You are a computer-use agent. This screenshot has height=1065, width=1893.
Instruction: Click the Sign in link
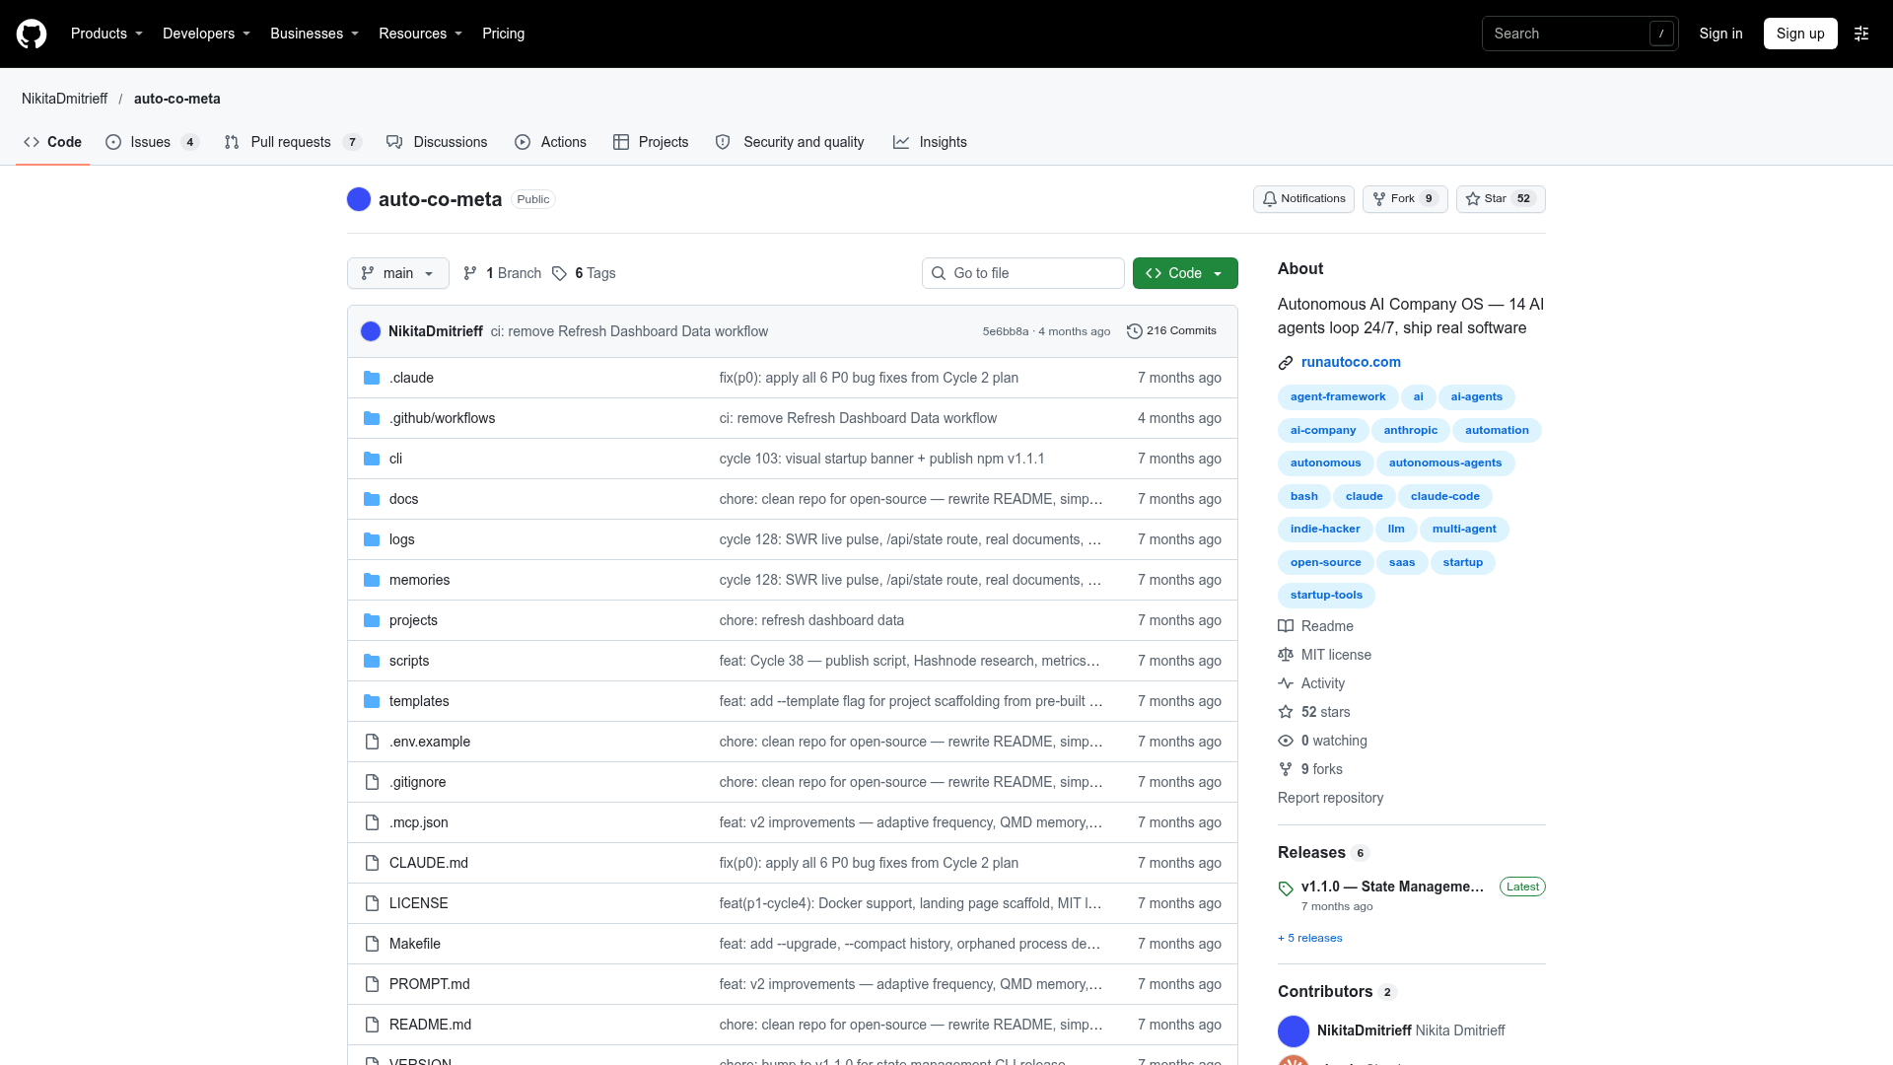click(1720, 34)
